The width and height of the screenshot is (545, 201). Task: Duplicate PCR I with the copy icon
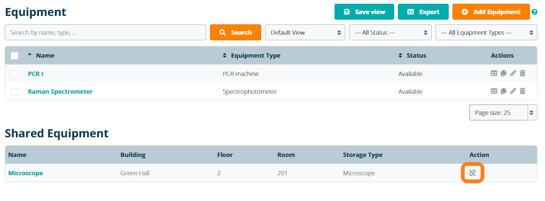pyautogui.click(x=504, y=74)
